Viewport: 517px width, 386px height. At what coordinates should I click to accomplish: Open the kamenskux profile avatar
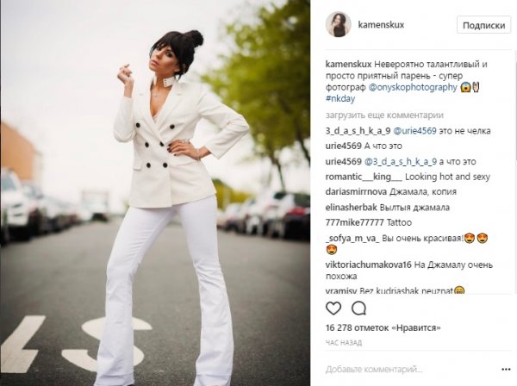[339, 24]
